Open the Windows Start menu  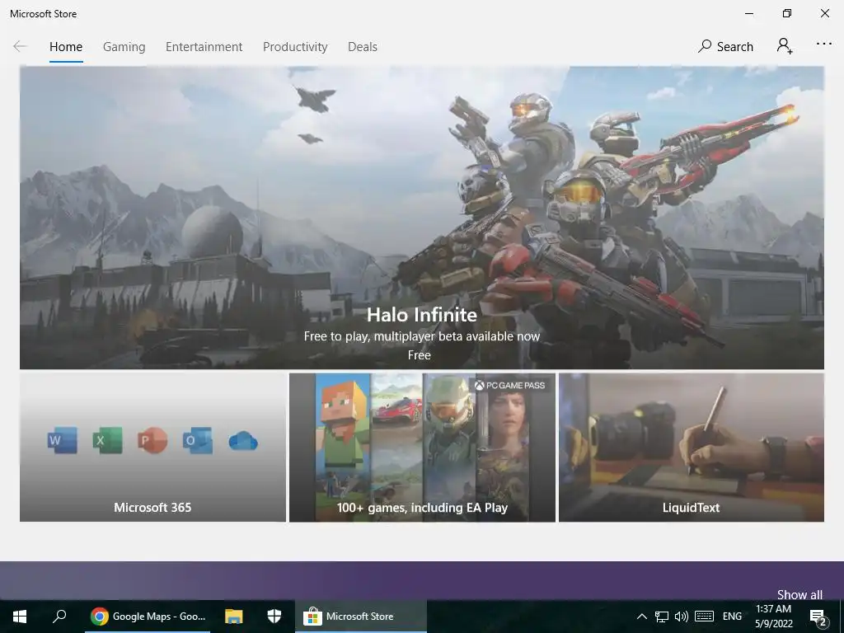point(20,617)
